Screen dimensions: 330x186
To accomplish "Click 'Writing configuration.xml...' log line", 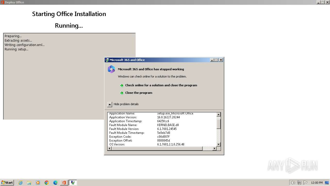I will [24, 45].
